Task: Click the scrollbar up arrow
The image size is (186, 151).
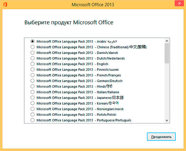Action: [x=167, y=41]
